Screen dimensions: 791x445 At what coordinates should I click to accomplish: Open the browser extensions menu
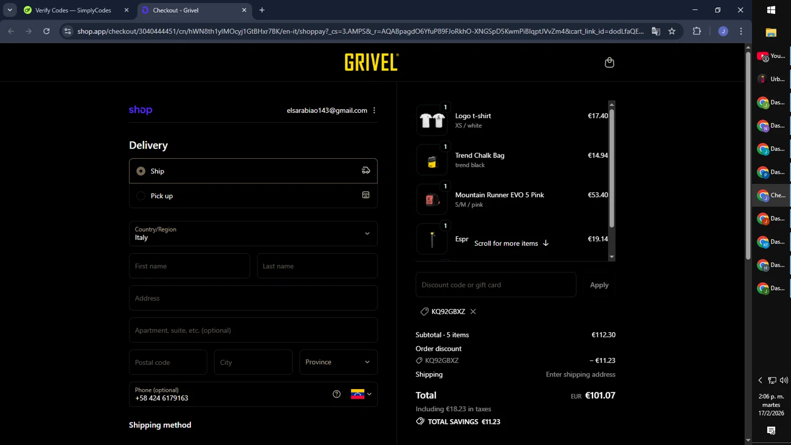pos(697,31)
